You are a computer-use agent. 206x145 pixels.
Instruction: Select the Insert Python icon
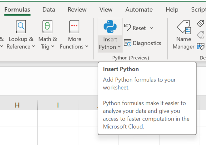(110, 26)
